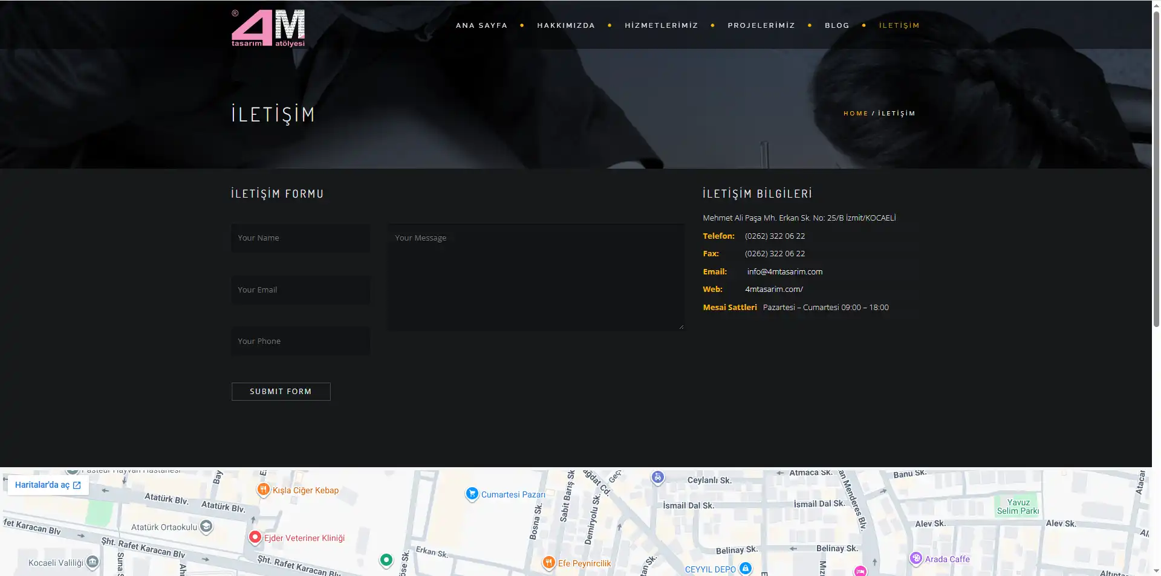Click the Cumartesi Pazarı shopping cart marker
1161x576 pixels.
[x=472, y=494]
